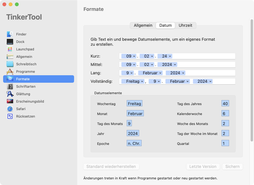Open day dropdown 09 in Mittel row

(x=129, y=65)
